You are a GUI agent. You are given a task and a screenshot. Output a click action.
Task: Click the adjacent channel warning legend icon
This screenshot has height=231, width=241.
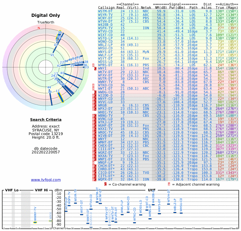click(169, 184)
